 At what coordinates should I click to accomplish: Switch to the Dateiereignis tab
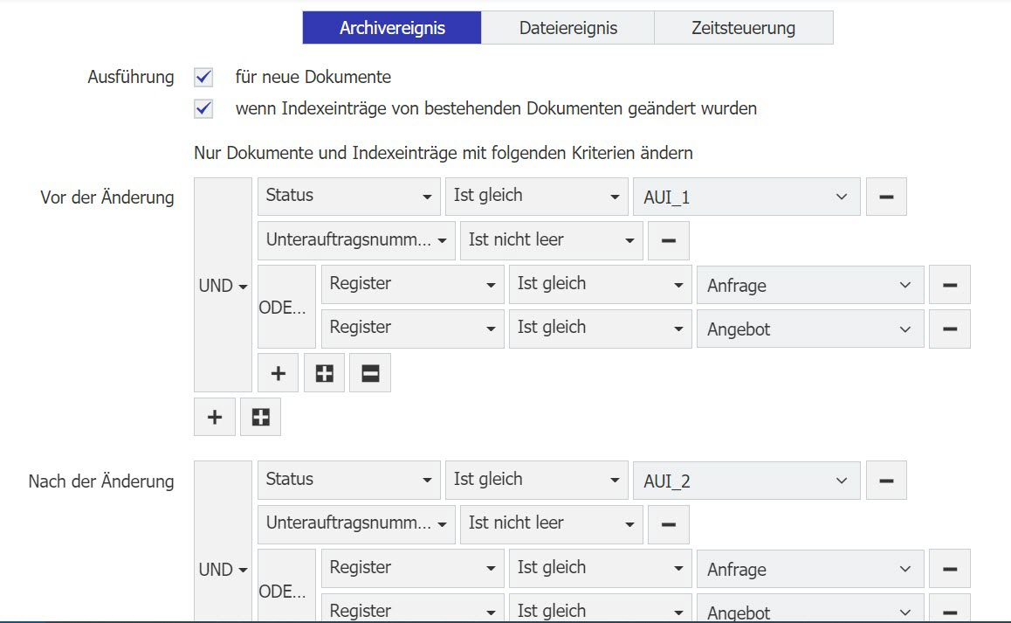[567, 28]
